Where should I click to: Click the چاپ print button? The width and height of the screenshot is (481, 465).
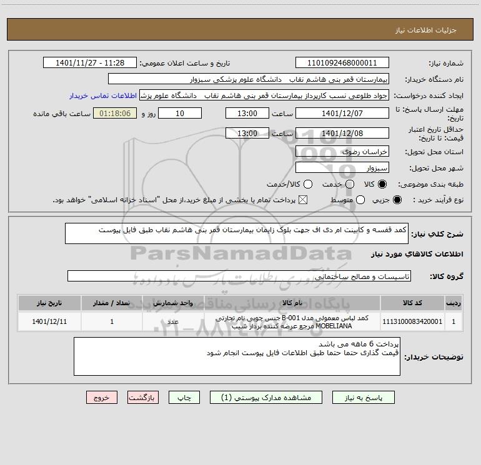[184, 398]
